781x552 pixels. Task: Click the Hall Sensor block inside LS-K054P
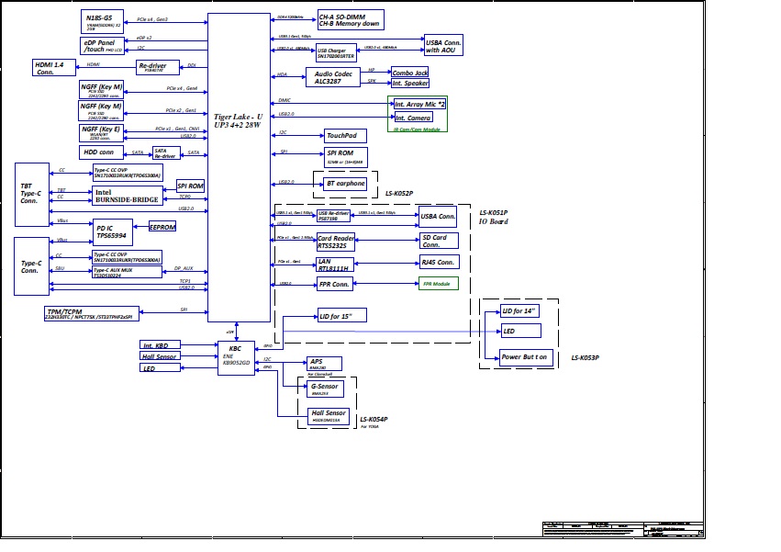[x=329, y=416]
